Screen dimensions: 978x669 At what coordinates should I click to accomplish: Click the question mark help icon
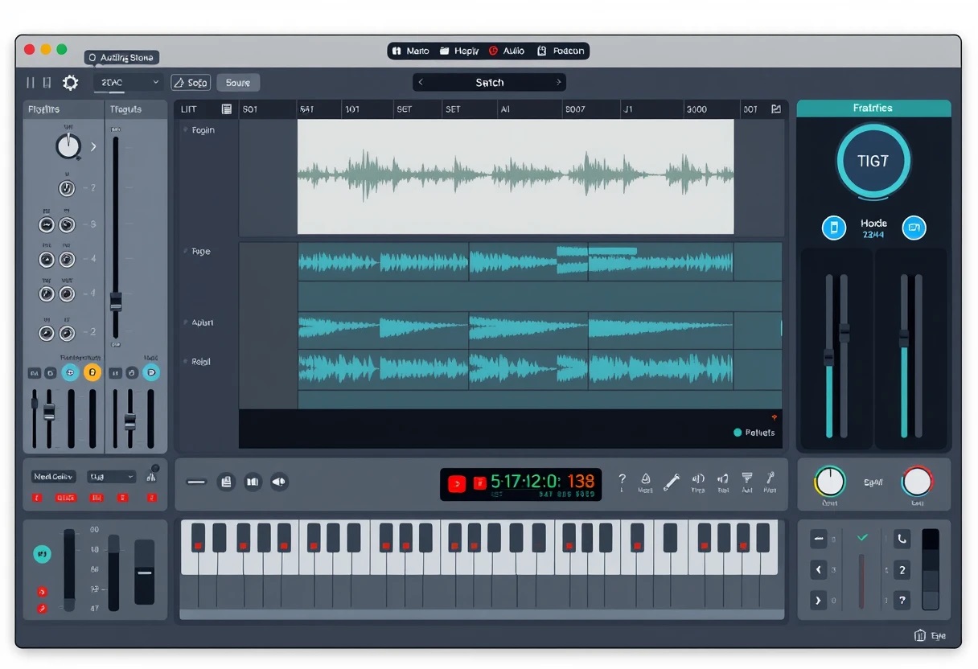622,481
